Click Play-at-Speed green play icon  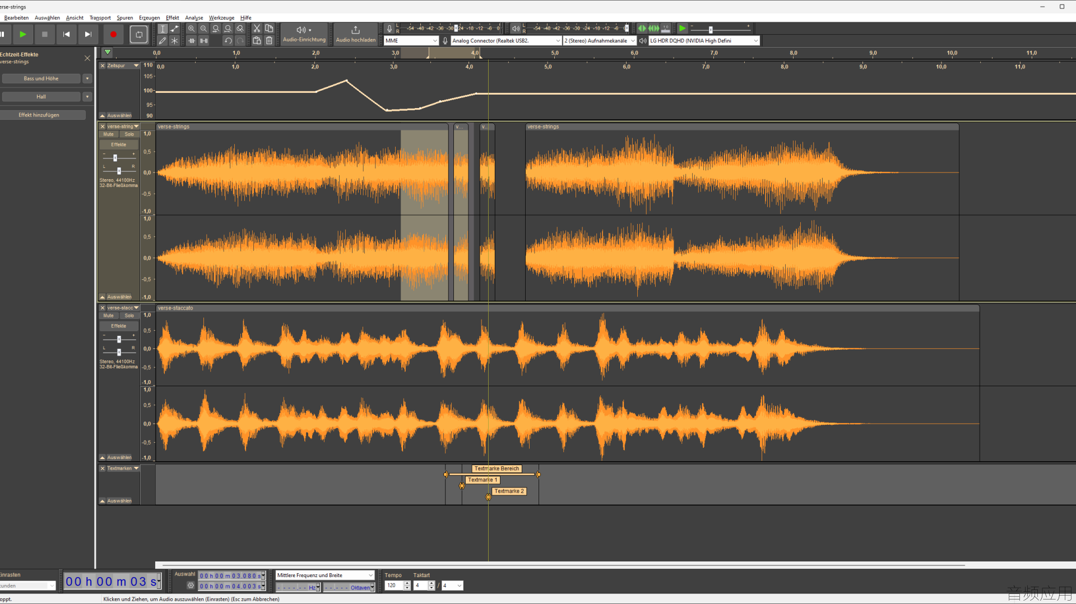[x=682, y=29]
